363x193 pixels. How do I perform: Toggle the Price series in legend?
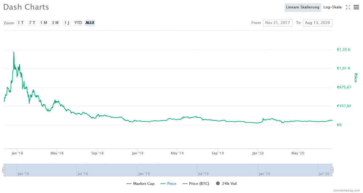click(168, 184)
